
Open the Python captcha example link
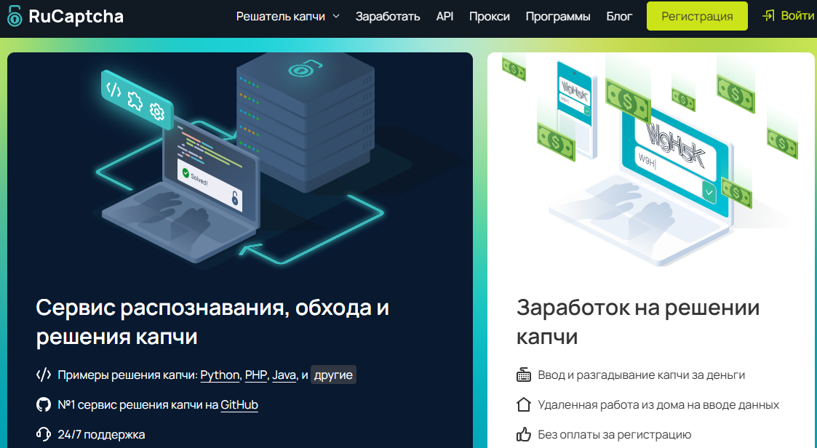(220, 375)
